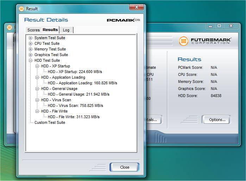Expand the System Test Suite node
Screen dimensions: 246x181
pyautogui.click(x=30, y=38)
